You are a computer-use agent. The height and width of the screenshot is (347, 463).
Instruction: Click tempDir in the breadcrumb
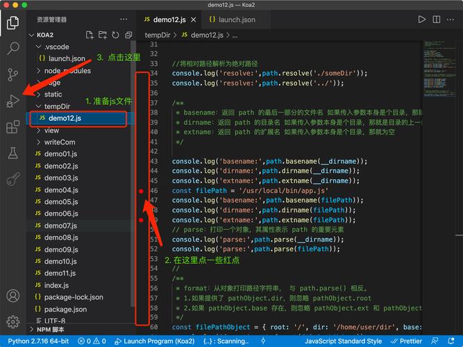click(158, 35)
